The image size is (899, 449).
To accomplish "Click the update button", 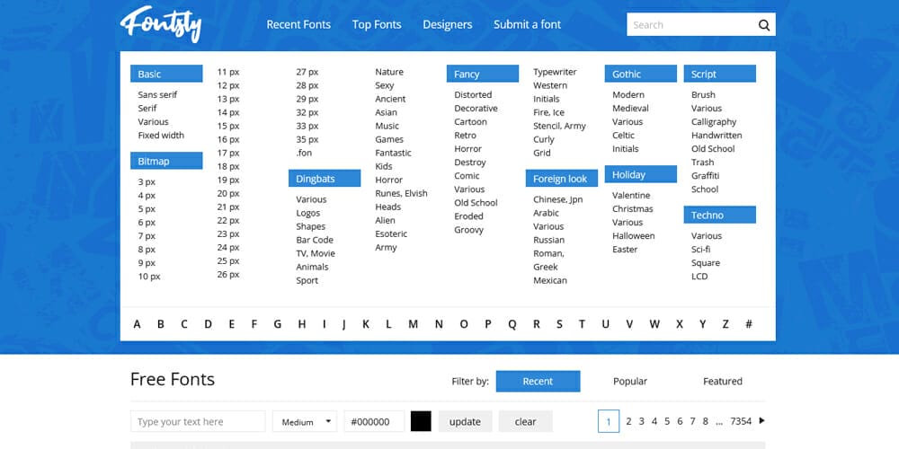I will [465, 421].
